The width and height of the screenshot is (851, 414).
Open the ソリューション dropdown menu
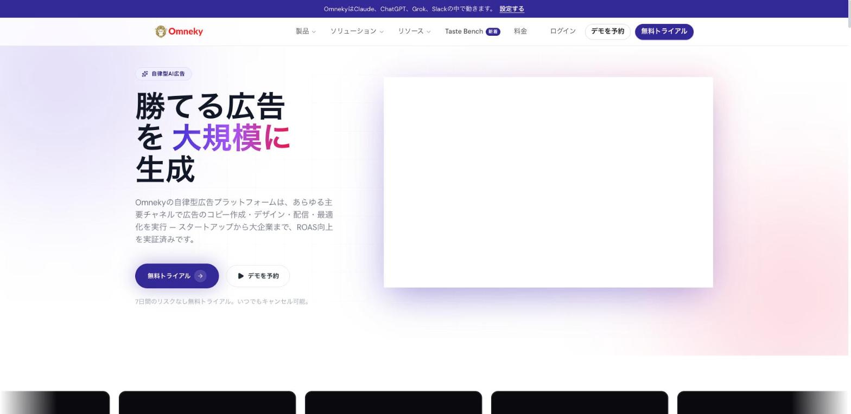point(357,31)
